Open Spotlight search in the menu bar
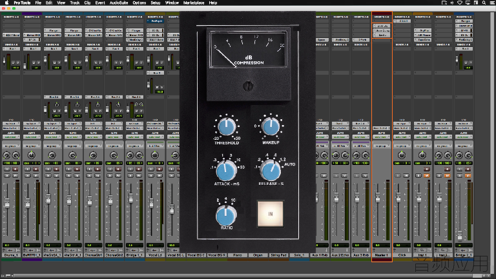 484,3
